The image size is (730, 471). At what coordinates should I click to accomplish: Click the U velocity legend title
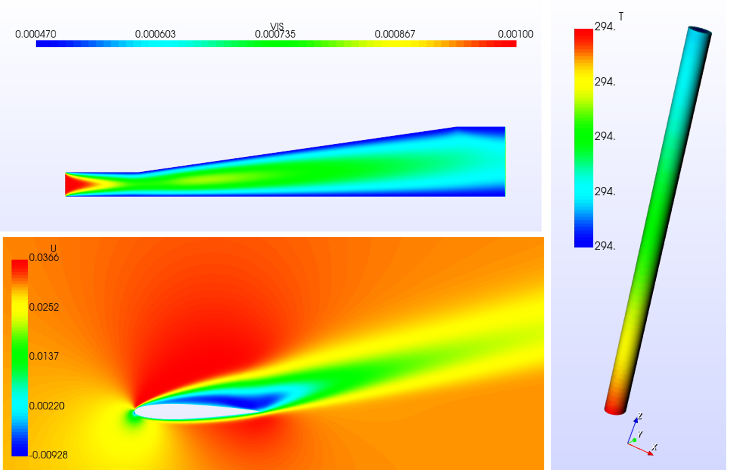53,248
